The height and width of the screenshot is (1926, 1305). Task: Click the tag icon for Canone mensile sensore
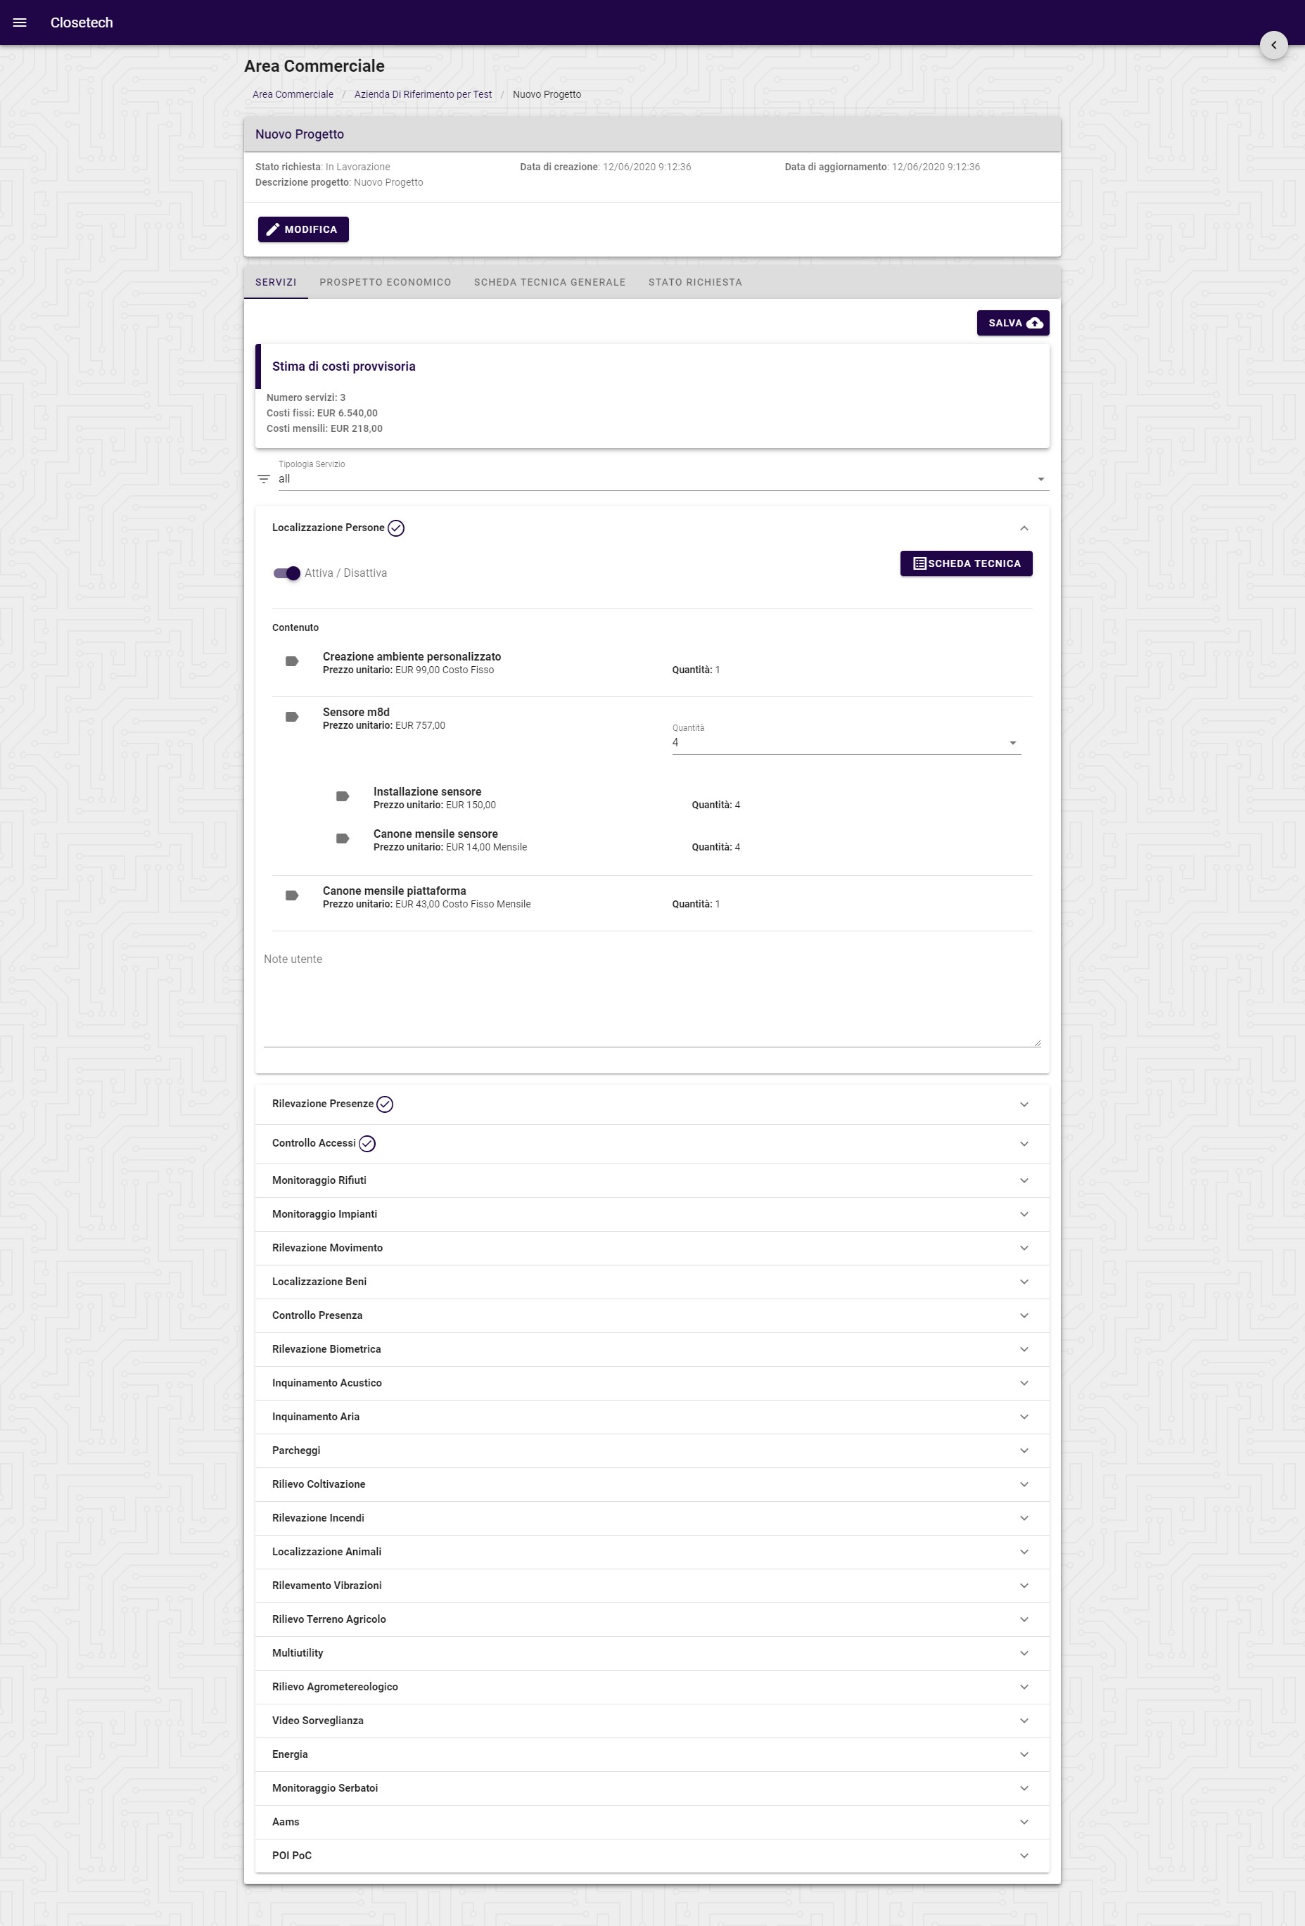pyautogui.click(x=342, y=838)
